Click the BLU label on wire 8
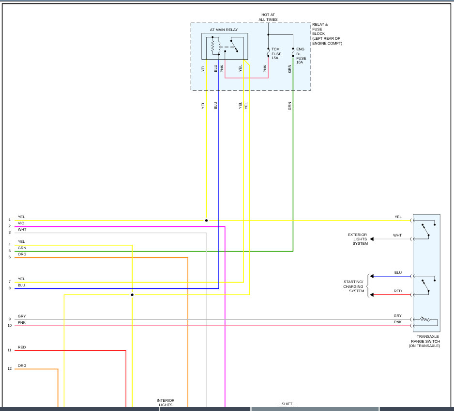The width and height of the screenshot is (454, 411). (21, 285)
